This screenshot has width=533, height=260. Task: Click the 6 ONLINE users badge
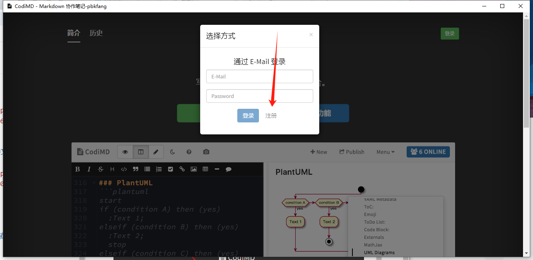pyautogui.click(x=428, y=152)
